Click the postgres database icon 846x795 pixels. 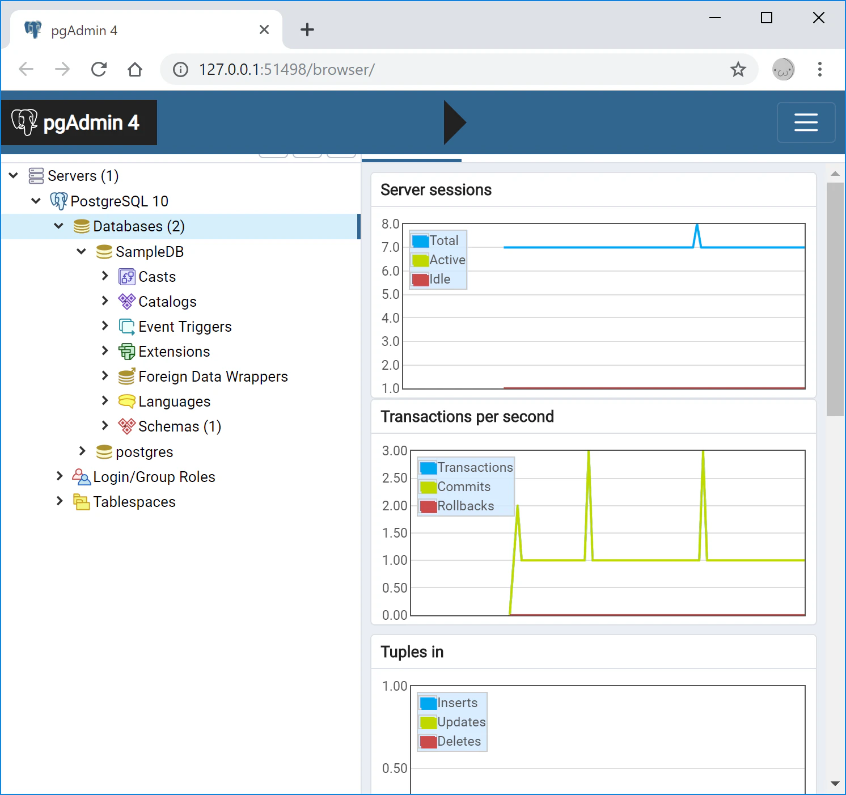pos(104,452)
